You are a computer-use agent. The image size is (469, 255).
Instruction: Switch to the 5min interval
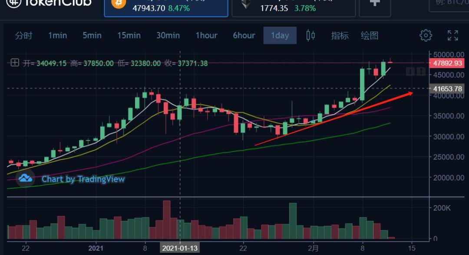pyautogui.click(x=92, y=36)
